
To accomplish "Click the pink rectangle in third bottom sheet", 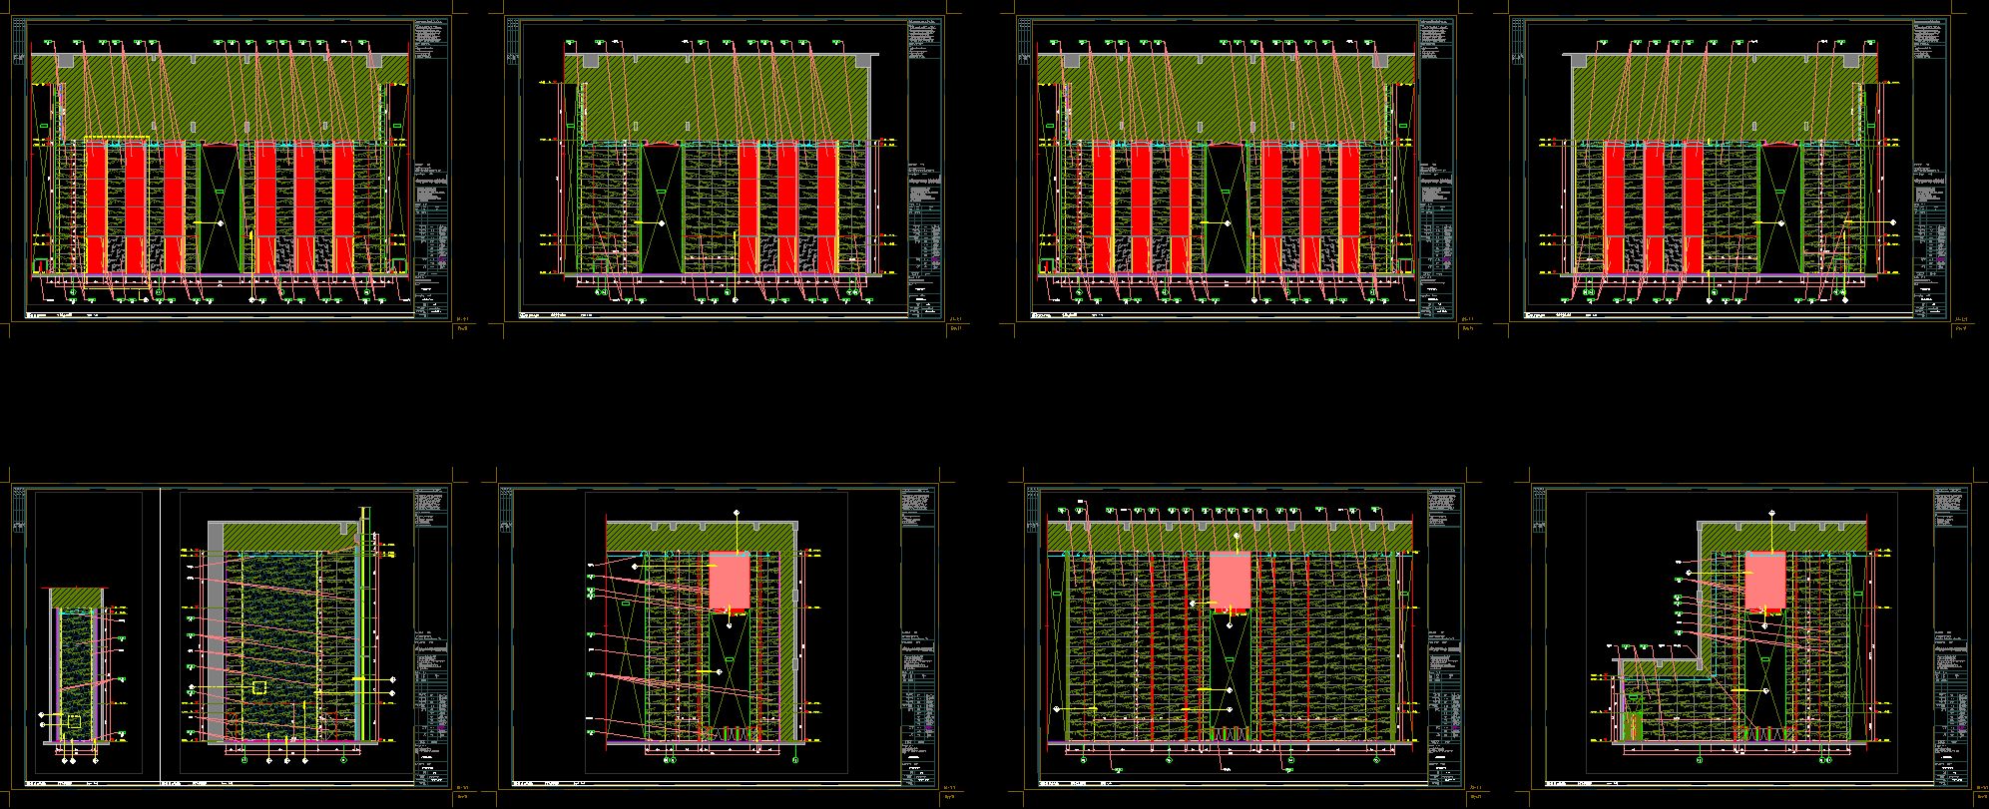I will tap(1230, 580).
